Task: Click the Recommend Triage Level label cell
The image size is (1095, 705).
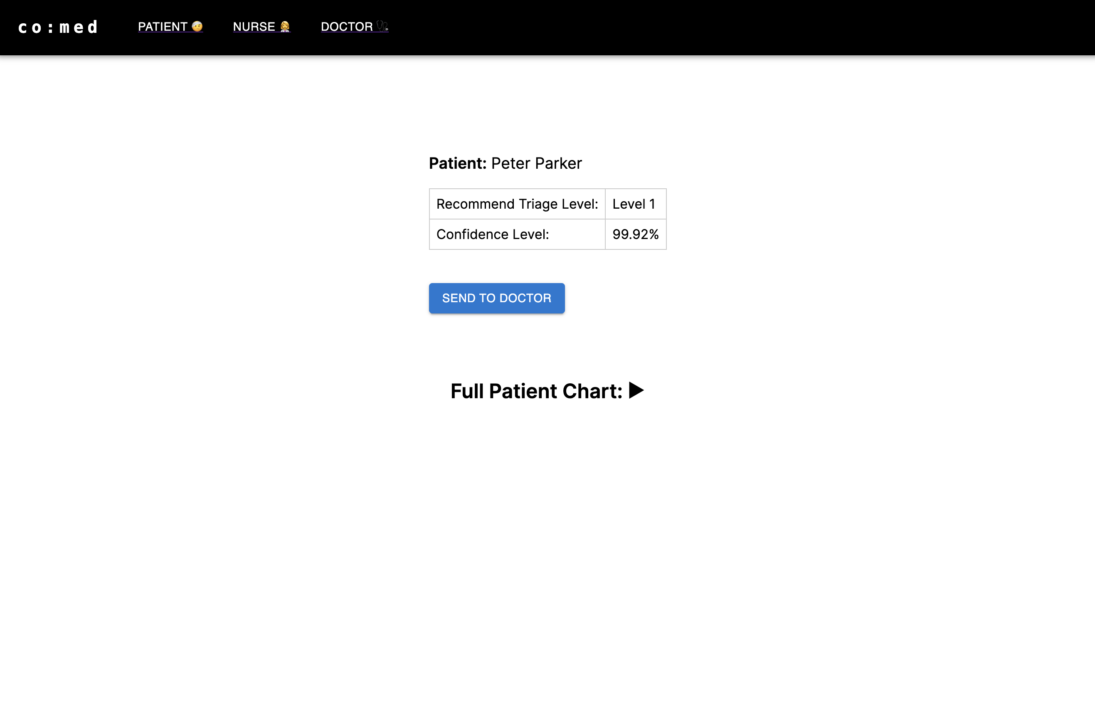Action: (517, 204)
